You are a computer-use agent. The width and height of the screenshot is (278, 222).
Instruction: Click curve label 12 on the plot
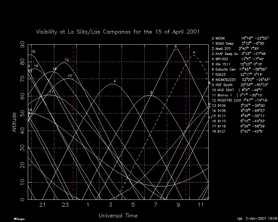point(67,60)
